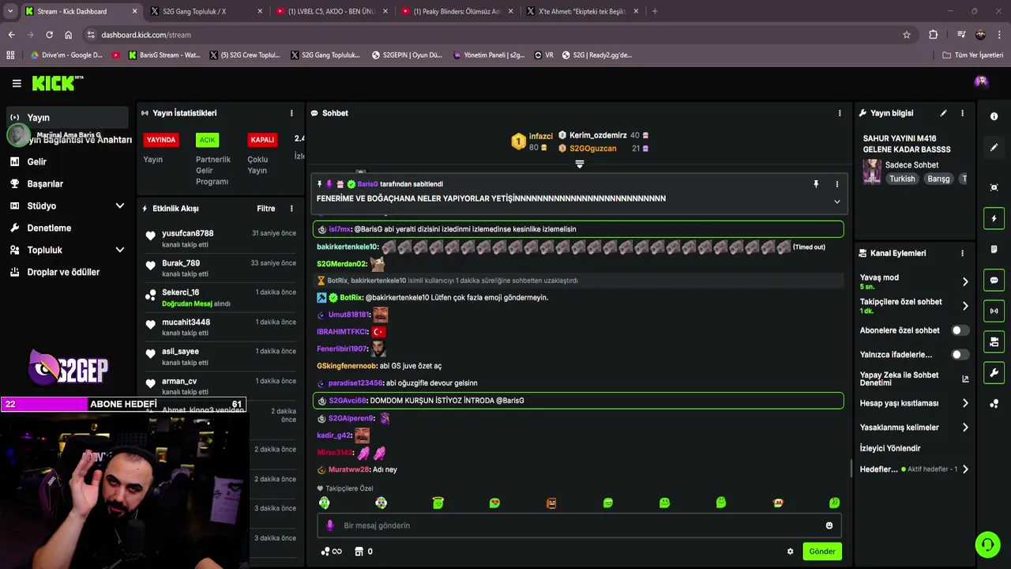Switch to the Peaky Blinders browser tab
The height and width of the screenshot is (569, 1011).
(457, 11)
